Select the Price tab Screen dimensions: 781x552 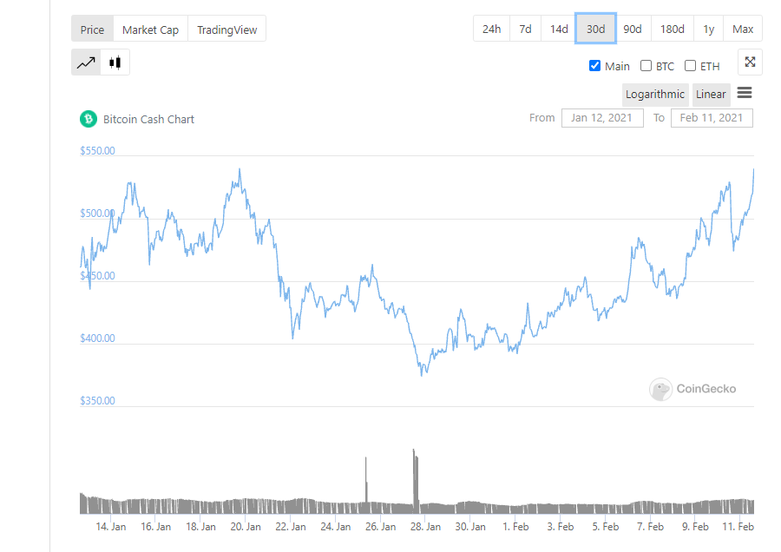coord(92,30)
